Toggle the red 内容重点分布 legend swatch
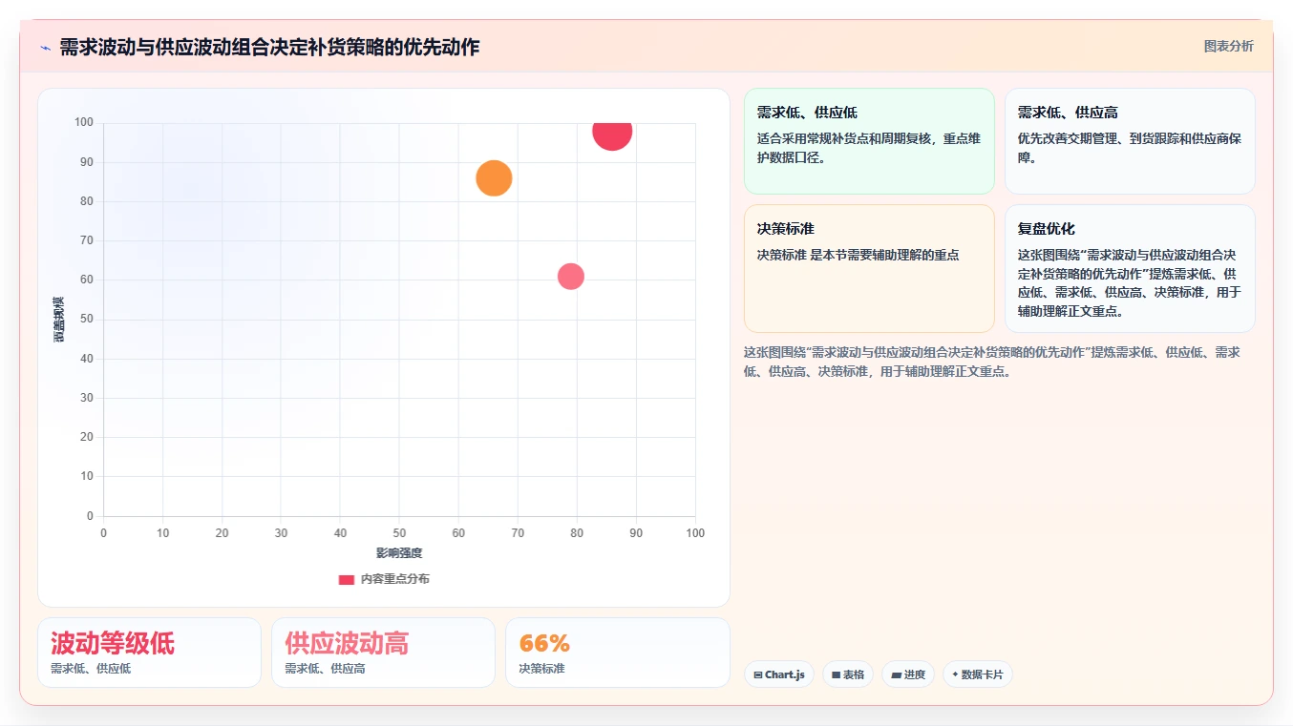 point(347,579)
